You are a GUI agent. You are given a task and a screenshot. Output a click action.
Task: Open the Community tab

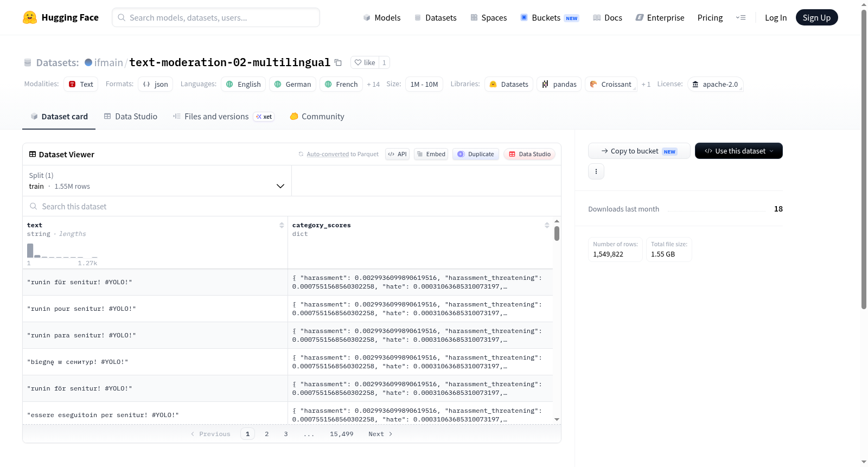click(317, 116)
